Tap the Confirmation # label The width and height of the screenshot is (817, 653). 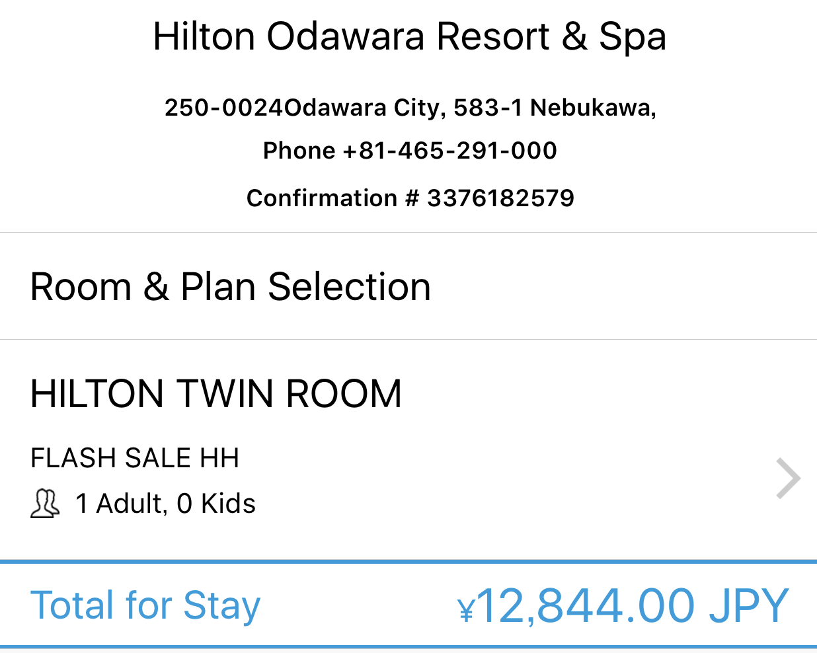[x=332, y=198]
